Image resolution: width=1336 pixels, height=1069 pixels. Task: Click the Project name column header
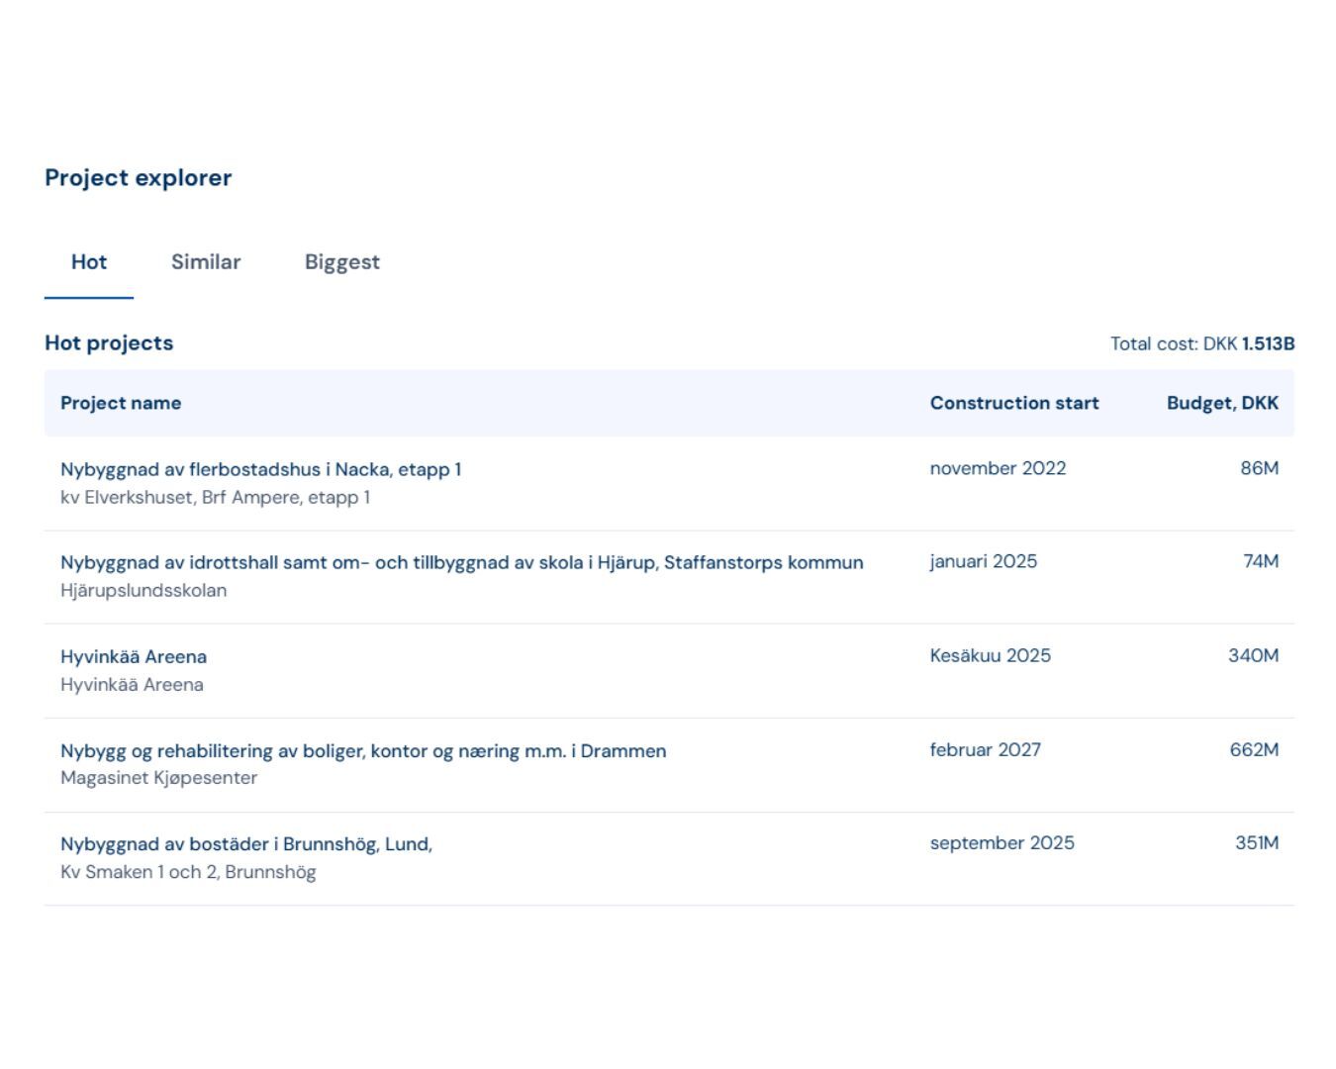pos(121,403)
